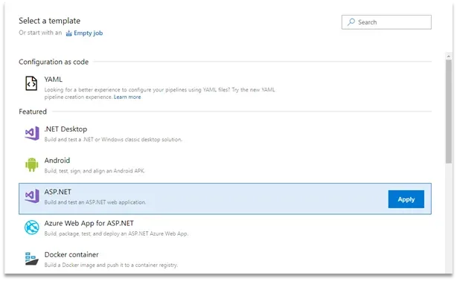Click the Azure Web App globe icon
This screenshot has height=281, width=457.
point(32,227)
